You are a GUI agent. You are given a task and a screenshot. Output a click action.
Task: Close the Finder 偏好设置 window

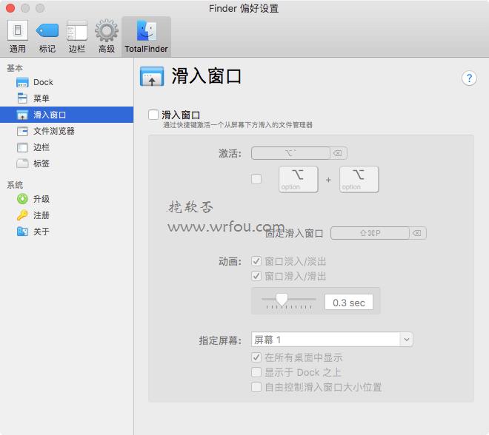[x=10, y=8]
